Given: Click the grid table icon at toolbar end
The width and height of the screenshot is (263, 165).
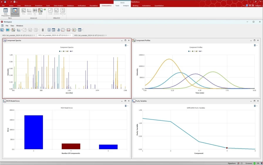Looking at the screenshot, I should pyautogui.click(x=80, y=30).
